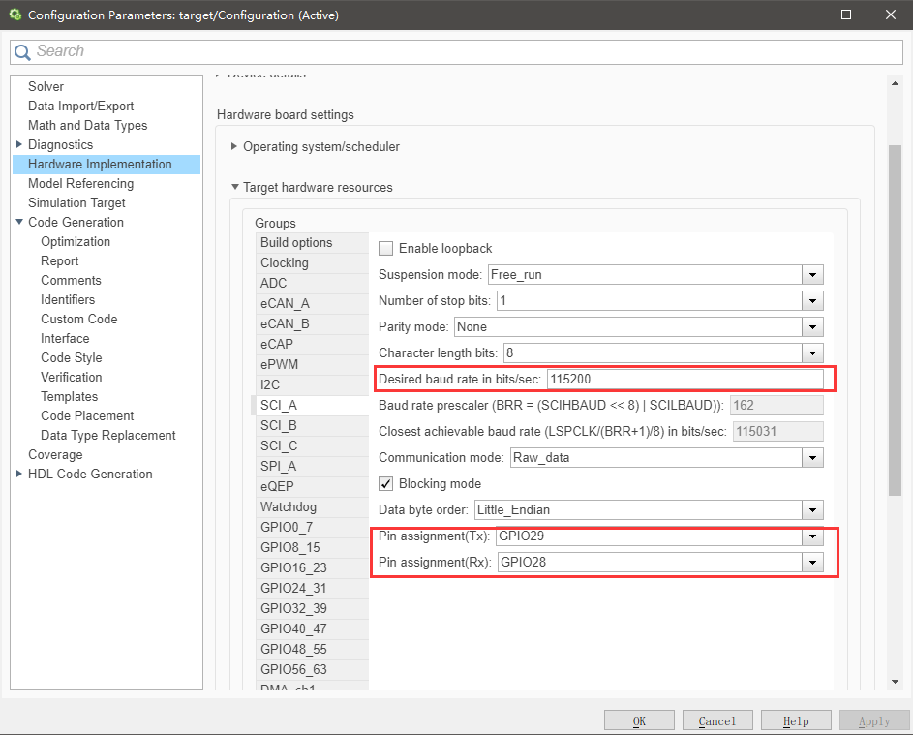
Task: Expand the Diagnostics tree node
Action: [x=18, y=144]
